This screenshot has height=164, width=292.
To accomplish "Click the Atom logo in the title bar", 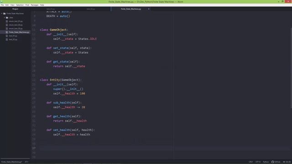I will pos(1,1).
